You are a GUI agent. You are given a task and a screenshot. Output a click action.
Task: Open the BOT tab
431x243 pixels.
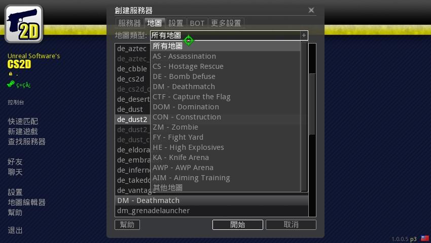click(197, 23)
